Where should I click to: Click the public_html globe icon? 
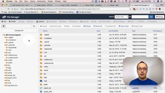tap(41, 91)
